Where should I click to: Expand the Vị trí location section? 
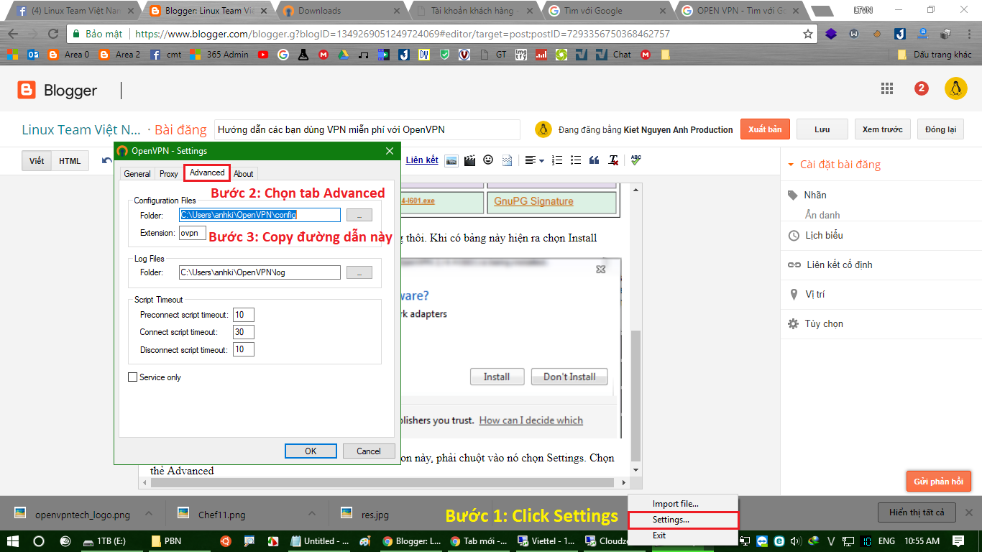point(814,294)
